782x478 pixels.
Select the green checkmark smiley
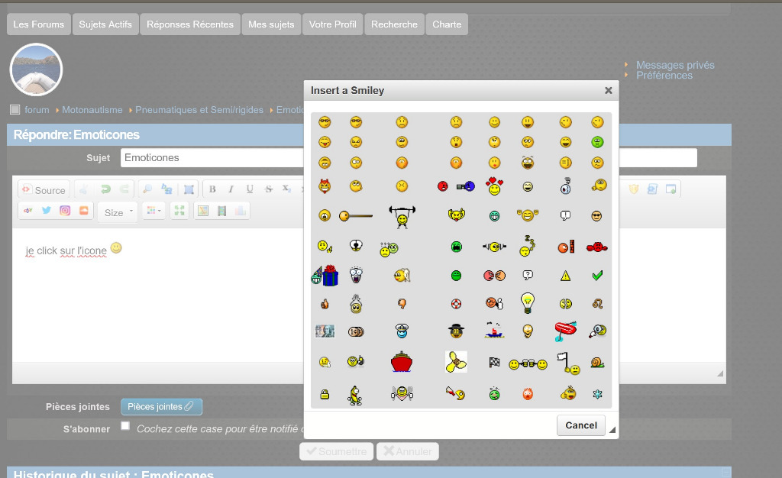click(x=597, y=275)
